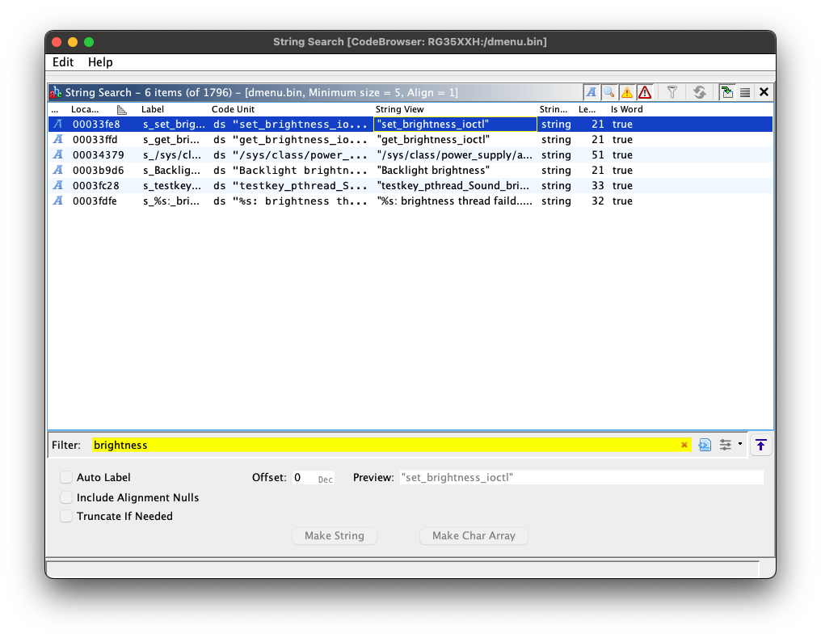The width and height of the screenshot is (821, 638).
Task: Toggle undefined strings magnifier icon
Action: tap(609, 93)
